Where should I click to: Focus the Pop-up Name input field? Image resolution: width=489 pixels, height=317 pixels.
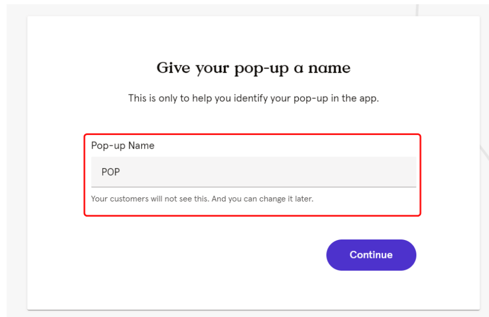click(253, 172)
